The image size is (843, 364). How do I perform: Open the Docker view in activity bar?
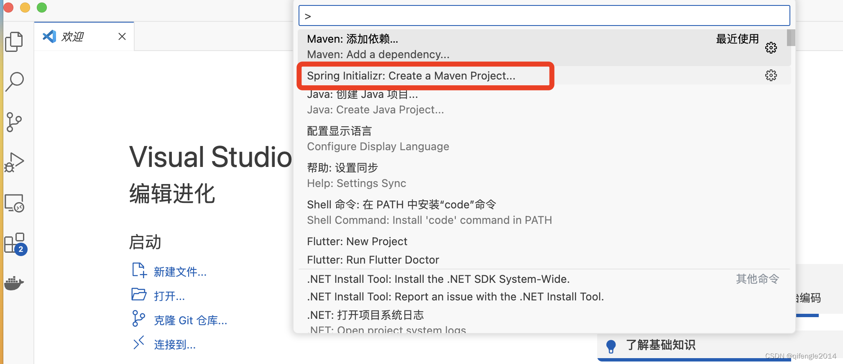[14, 283]
